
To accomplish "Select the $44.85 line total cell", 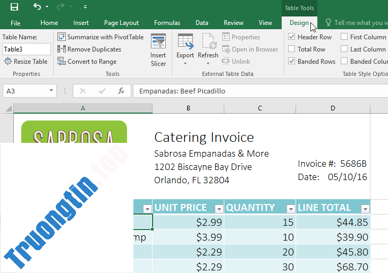I will pyautogui.click(x=333, y=222).
